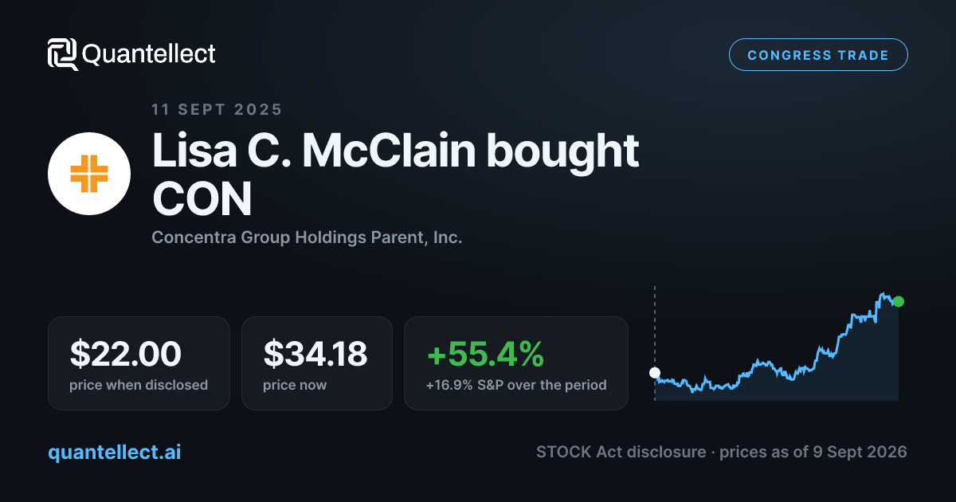Click the blue price line chart
The height and width of the screenshot is (502, 956).
(777, 344)
